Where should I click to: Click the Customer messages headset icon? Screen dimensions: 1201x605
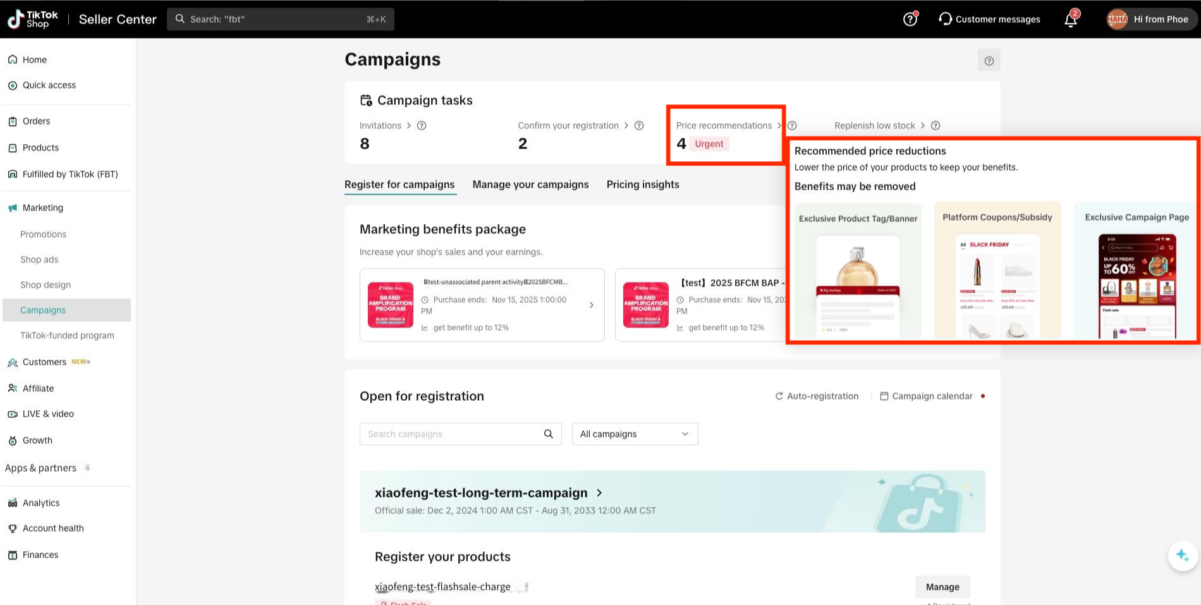pyautogui.click(x=945, y=19)
